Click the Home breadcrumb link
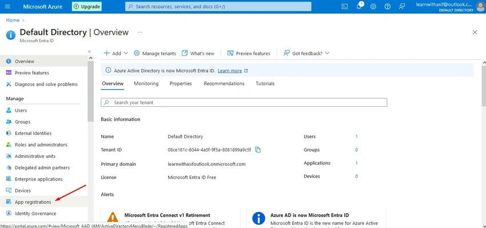 coord(13,20)
